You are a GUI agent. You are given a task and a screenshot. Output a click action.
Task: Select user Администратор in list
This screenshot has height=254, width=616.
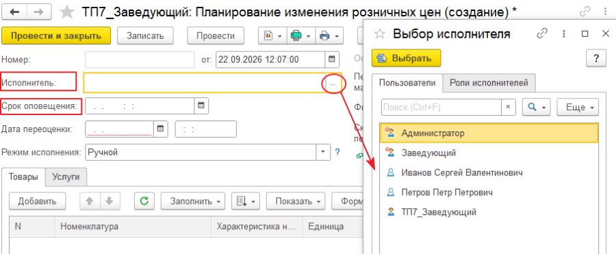(489, 134)
